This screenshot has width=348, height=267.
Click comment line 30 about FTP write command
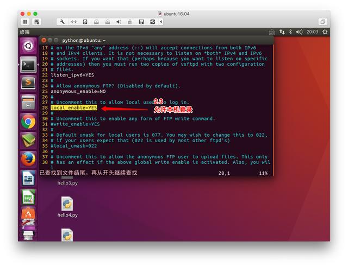tap(133, 118)
